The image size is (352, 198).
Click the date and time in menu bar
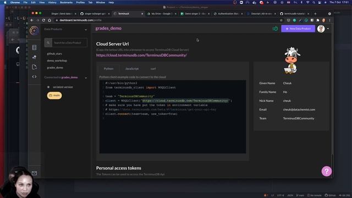(339, 2)
